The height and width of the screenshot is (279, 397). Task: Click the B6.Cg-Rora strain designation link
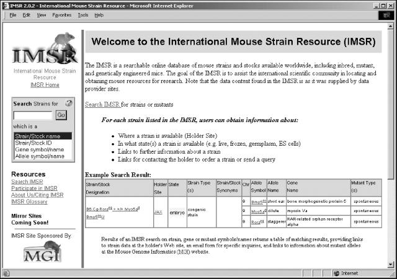point(113,209)
